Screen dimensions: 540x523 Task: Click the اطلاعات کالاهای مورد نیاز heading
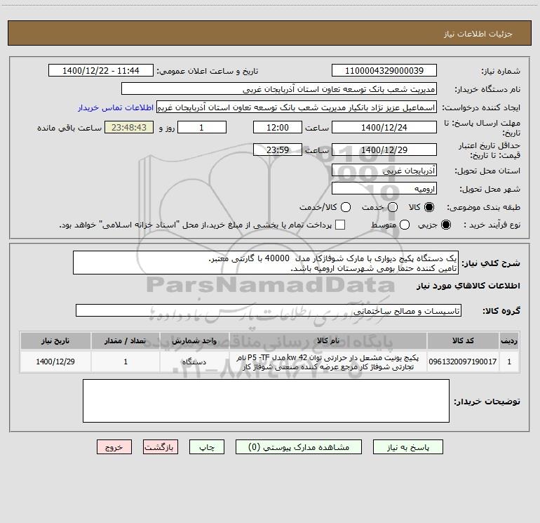(468, 286)
